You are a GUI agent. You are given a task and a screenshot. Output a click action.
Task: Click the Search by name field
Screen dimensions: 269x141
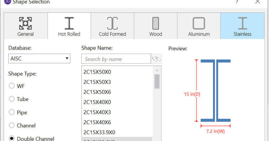[116, 59]
